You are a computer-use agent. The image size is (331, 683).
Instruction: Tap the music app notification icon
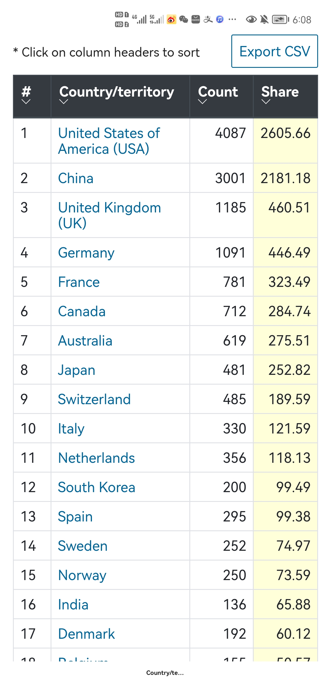pyautogui.click(x=220, y=20)
